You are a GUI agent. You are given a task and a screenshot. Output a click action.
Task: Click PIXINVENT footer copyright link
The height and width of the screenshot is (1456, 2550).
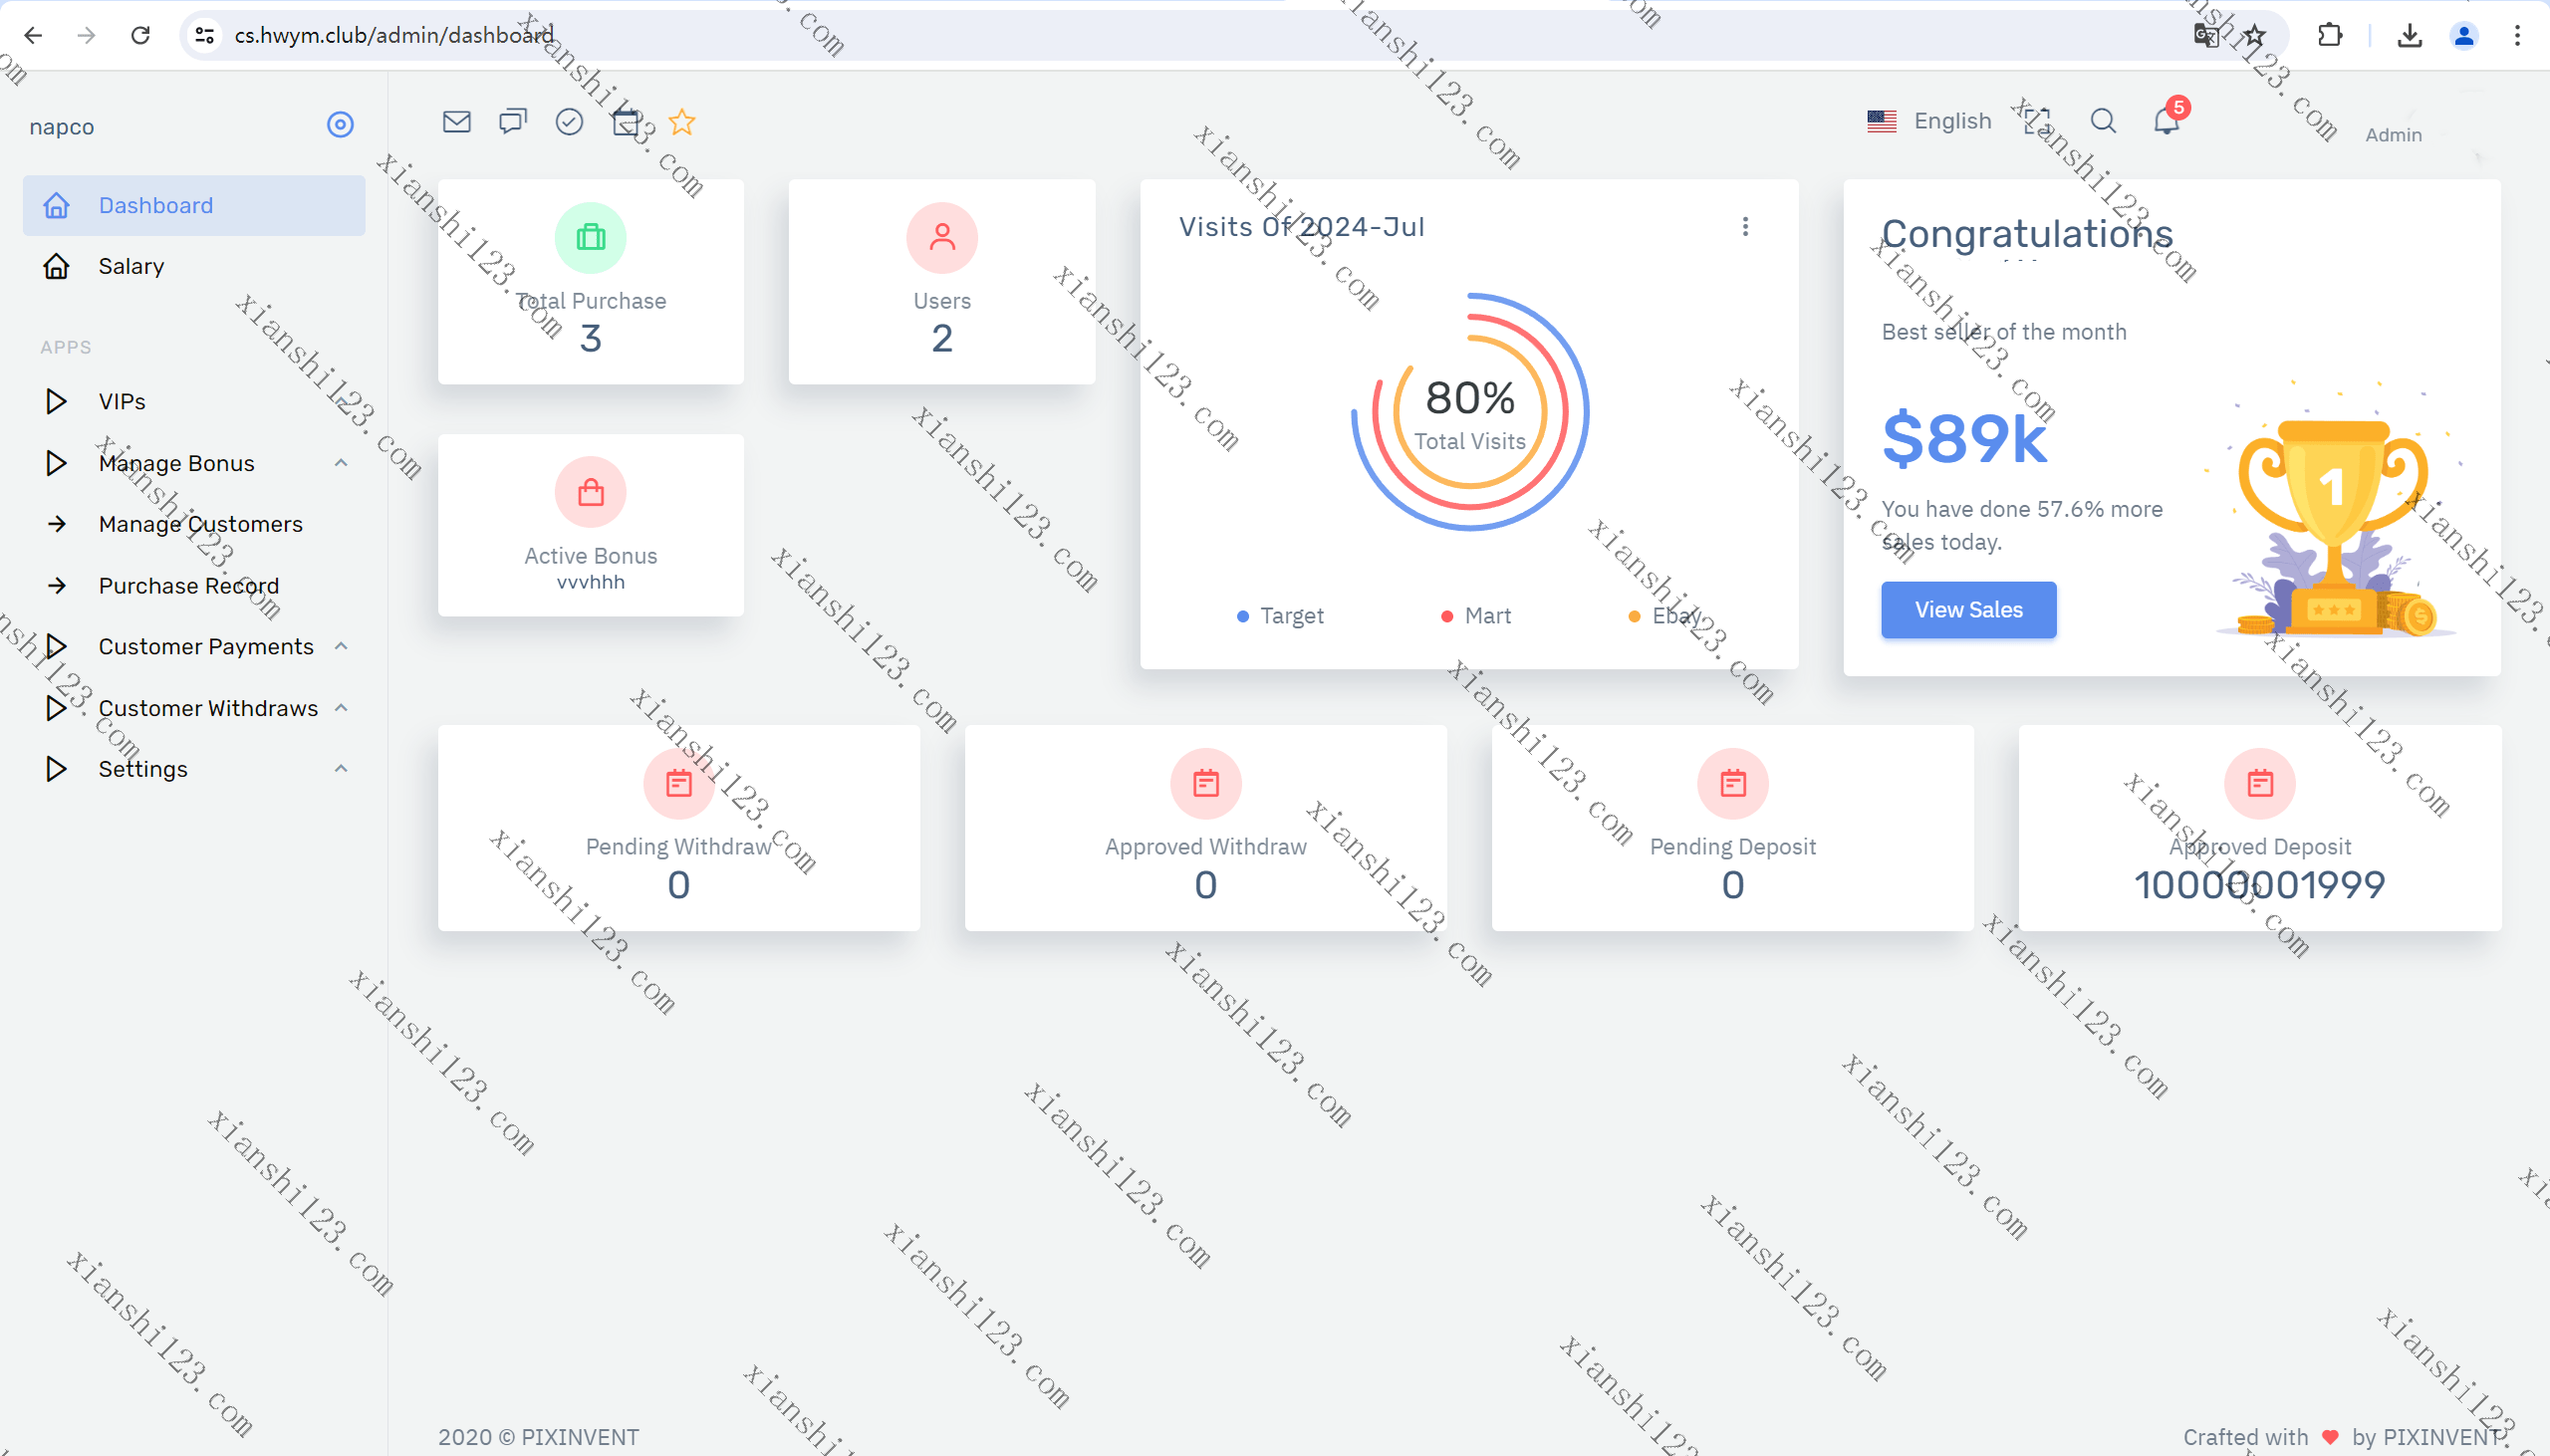580,1436
